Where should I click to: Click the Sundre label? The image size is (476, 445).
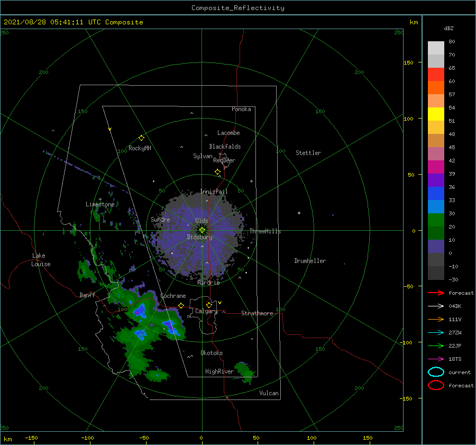160,219
